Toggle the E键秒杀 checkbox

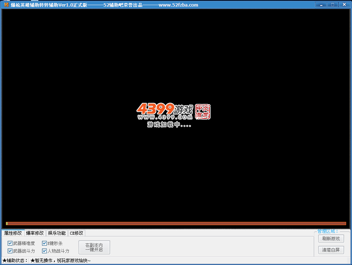click(x=45, y=243)
